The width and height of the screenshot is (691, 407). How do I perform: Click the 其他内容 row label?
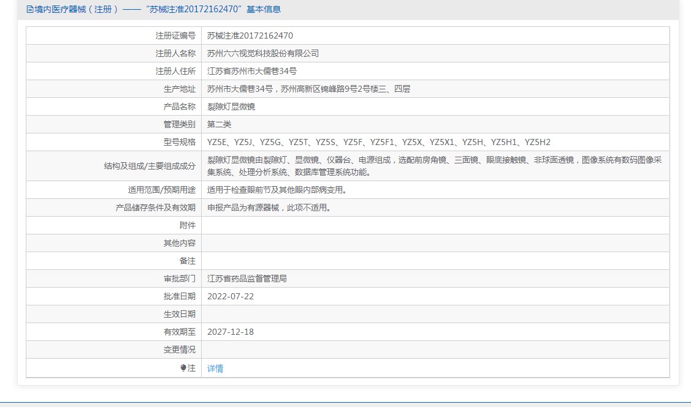coord(180,243)
